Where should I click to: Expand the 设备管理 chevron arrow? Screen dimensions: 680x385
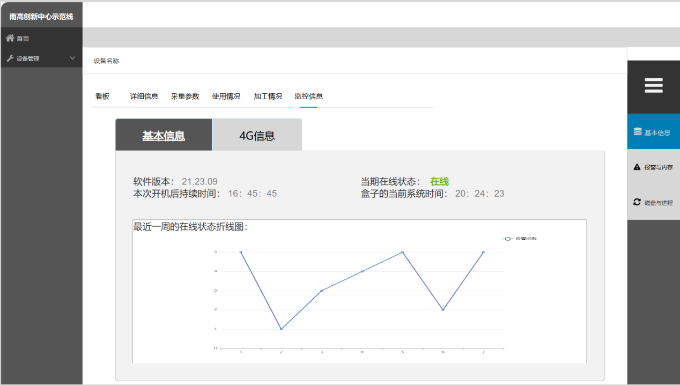click(72, 58)
